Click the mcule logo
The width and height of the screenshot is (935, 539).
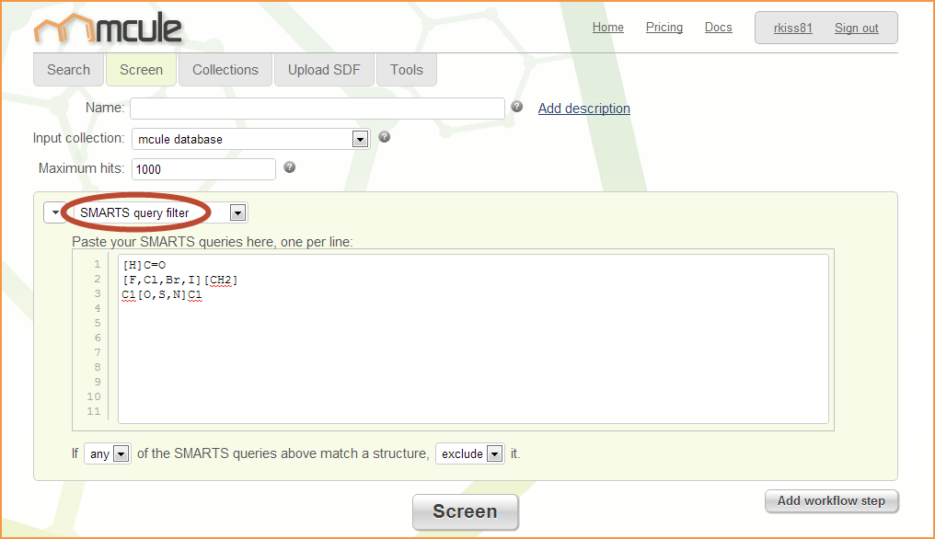tap(108, 28)
